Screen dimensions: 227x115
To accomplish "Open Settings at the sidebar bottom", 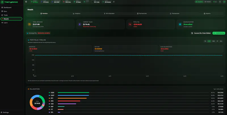I will pyautogui.click(x=11, y=112).
